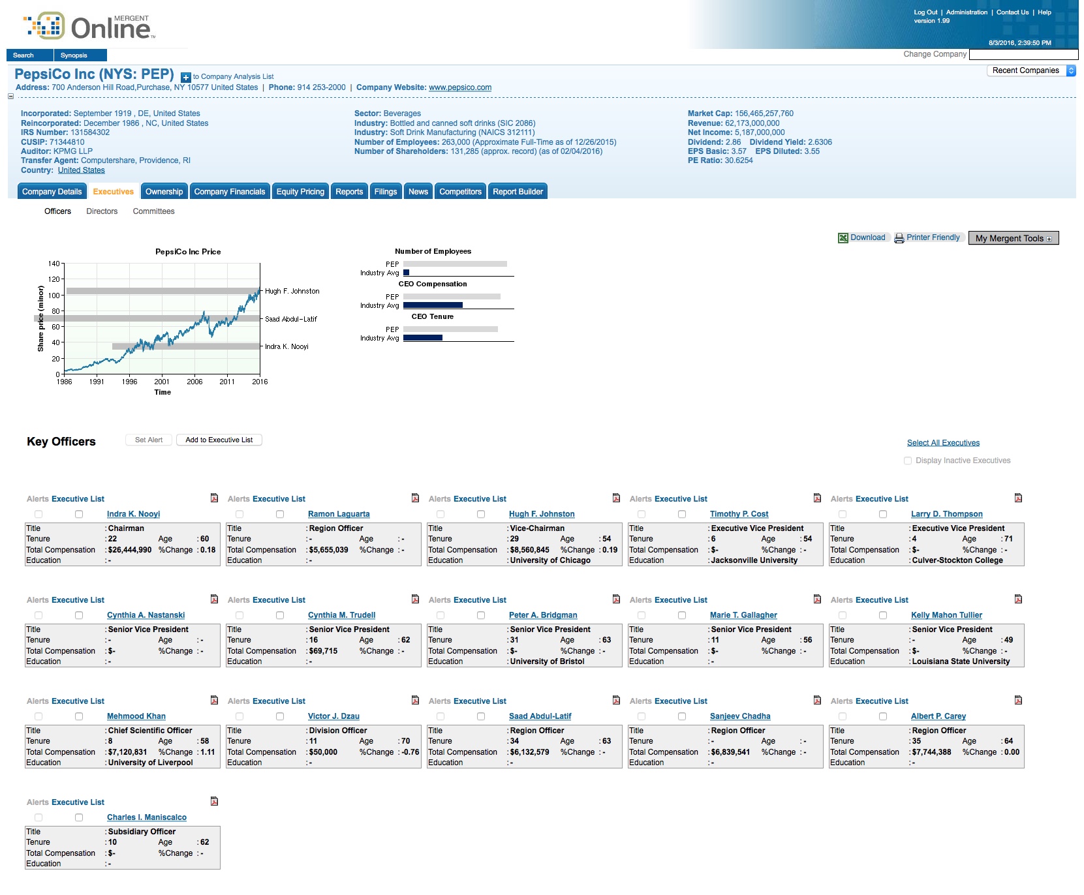
Task: Open the Company Financials tab
Action: [230, 191]
